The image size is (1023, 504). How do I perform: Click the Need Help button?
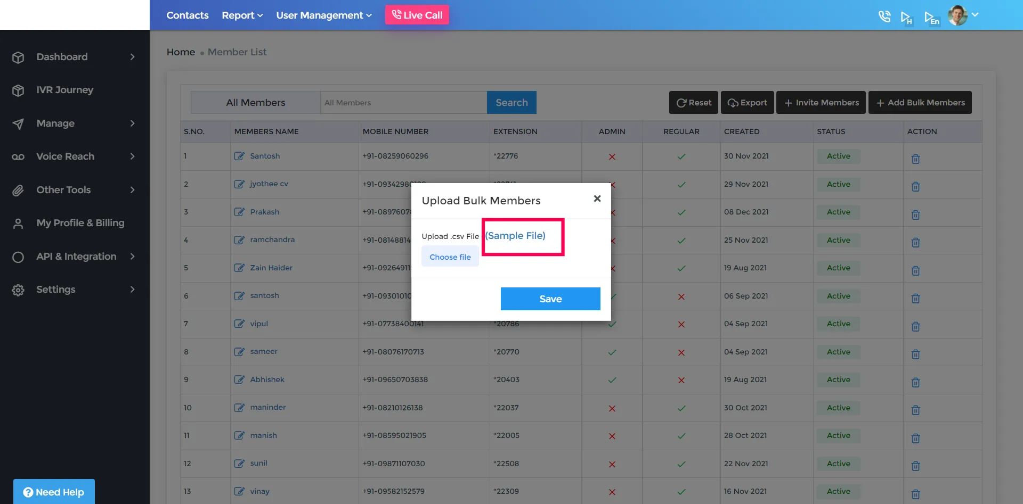click(x=54, y=492)
